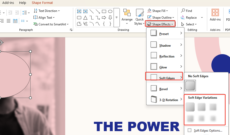The image size is (230, 135).
Task: Decrease the list indent level
Action: [x=10, y=13]
